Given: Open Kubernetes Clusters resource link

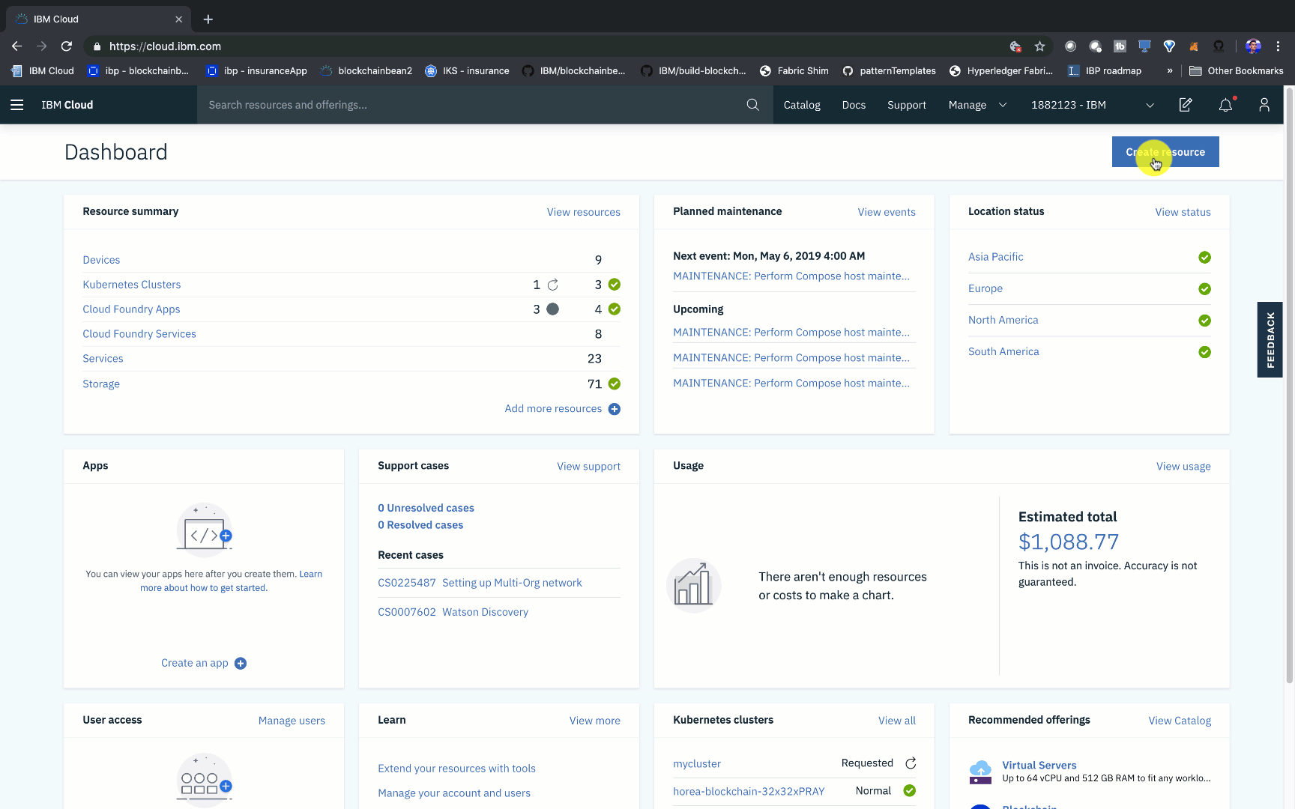Looking at the screenshot, I should pos(132,285).
